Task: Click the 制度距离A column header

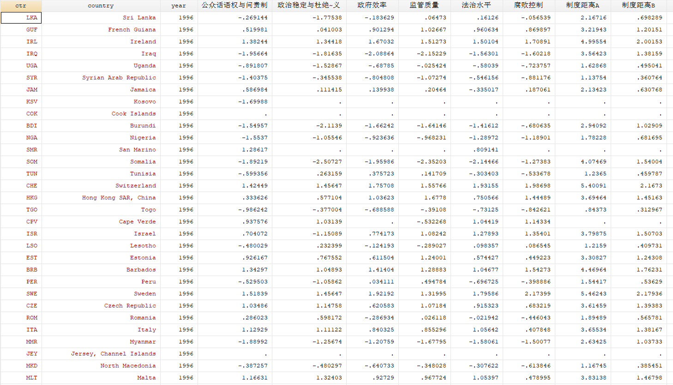Action: pyautogui.click(x=583, y=6)
